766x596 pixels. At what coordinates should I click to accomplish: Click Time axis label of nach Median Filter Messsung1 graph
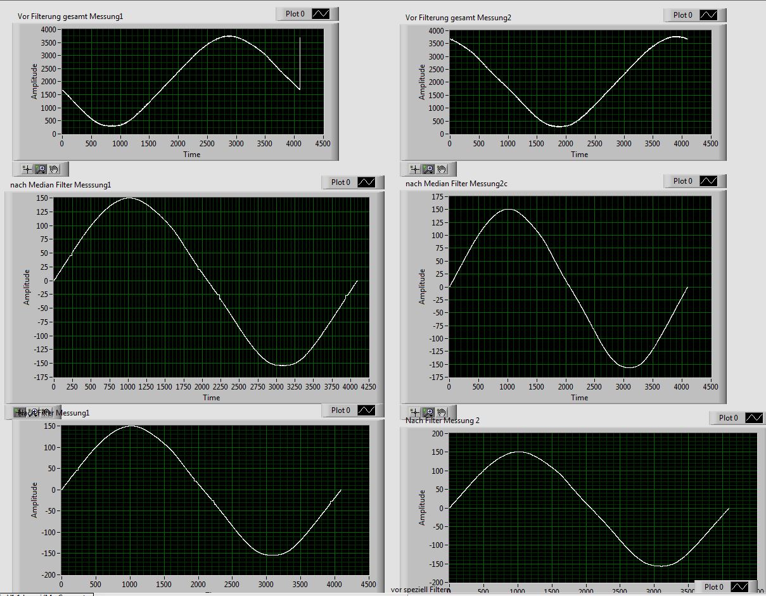click(x=212, y=398)
